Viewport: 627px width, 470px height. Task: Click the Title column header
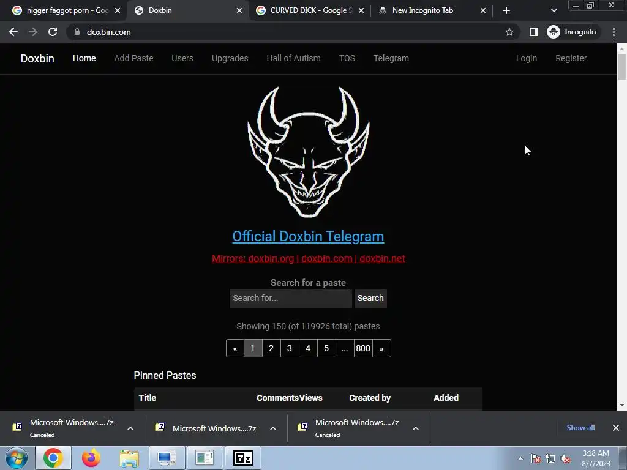point(147,398)
